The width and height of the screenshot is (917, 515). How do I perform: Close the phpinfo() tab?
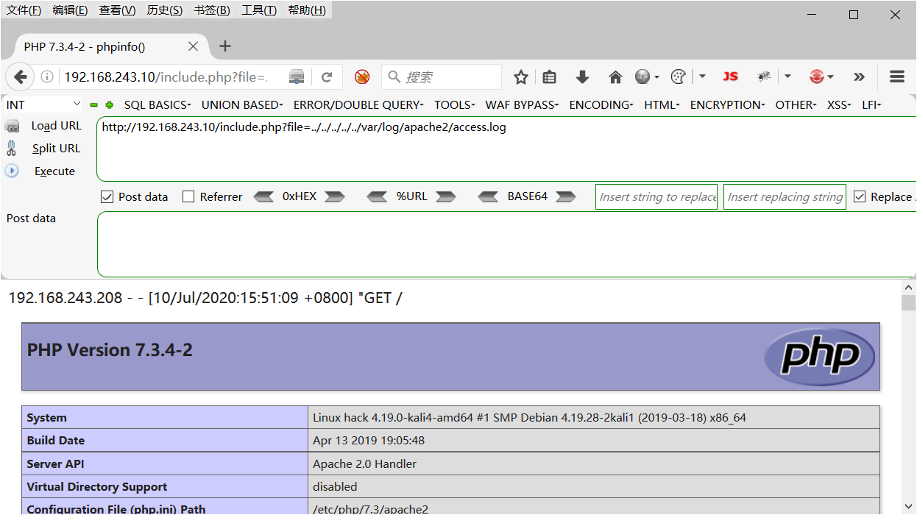[193, 46]
